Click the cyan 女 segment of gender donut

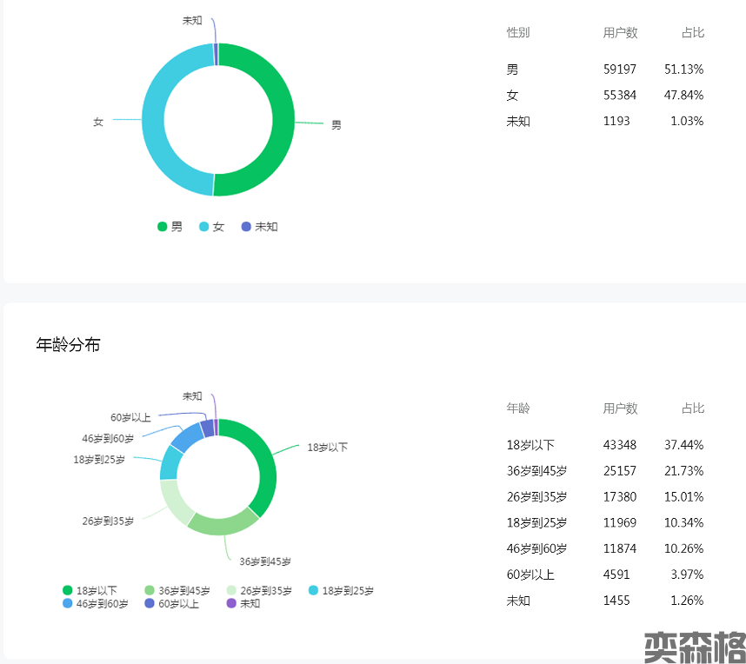153,120
